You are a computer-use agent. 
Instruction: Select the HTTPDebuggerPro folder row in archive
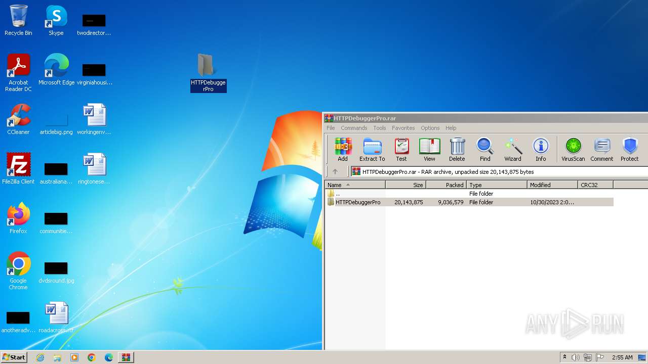coord(469,202)
